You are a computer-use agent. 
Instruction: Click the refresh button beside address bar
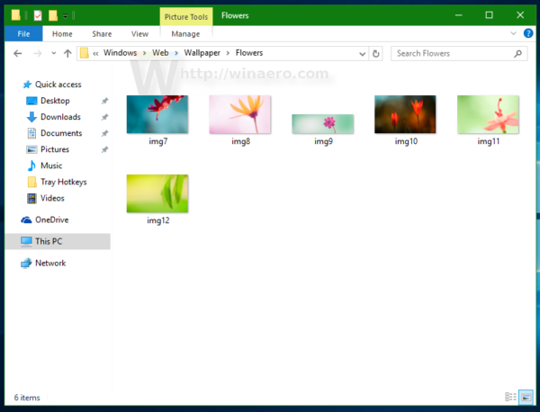(375, 54)
